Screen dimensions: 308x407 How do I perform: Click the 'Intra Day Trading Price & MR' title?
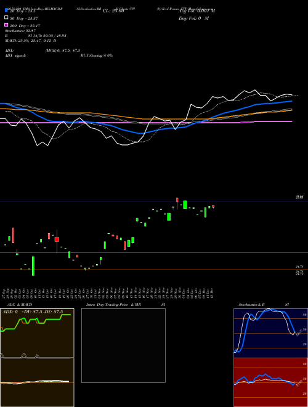coord(113,305)
